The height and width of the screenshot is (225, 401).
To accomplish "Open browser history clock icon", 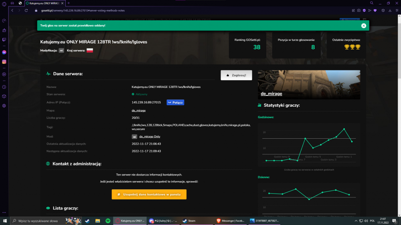I will (x=4, y=87).
